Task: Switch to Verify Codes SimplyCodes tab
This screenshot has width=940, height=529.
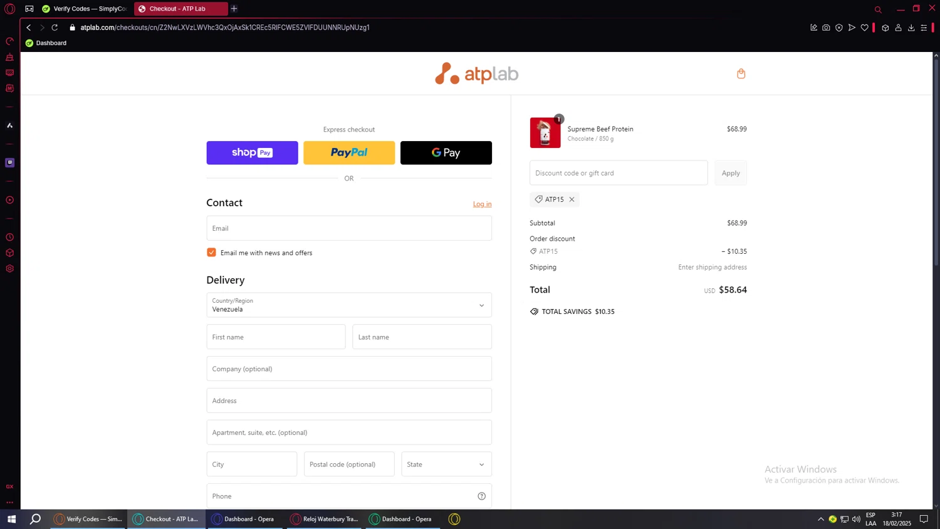Action: tap(84, 9)
